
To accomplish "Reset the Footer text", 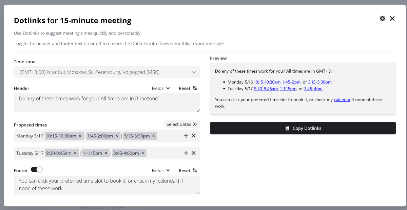I will tap(188, 170).
